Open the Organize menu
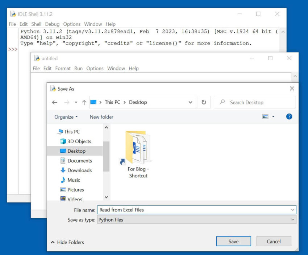 (x=66, y=117)
